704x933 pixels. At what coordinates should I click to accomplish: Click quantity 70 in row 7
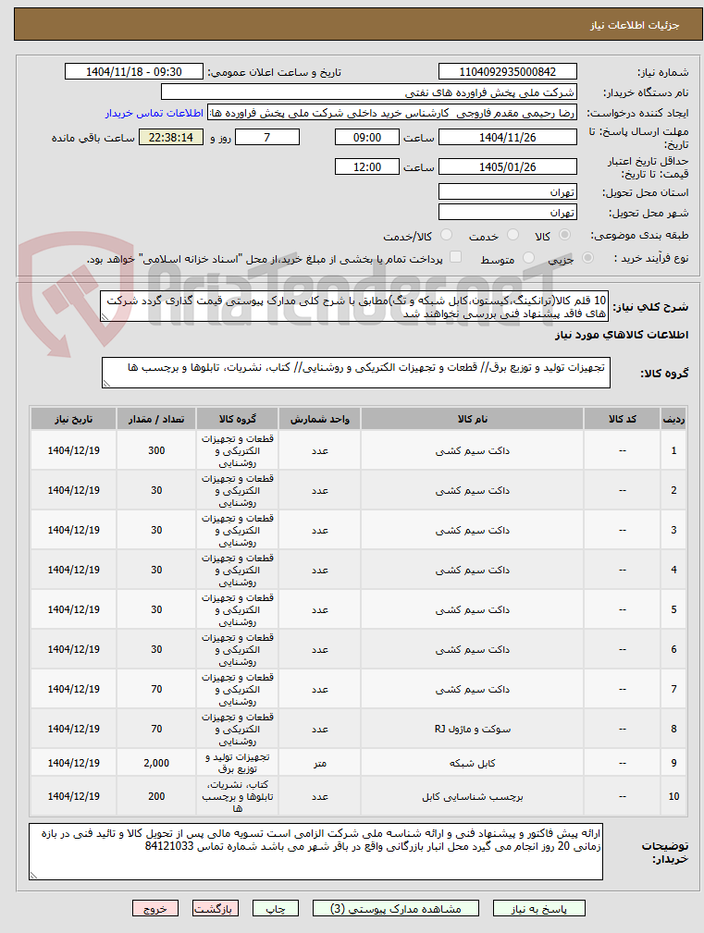click(x=156, y=689)
